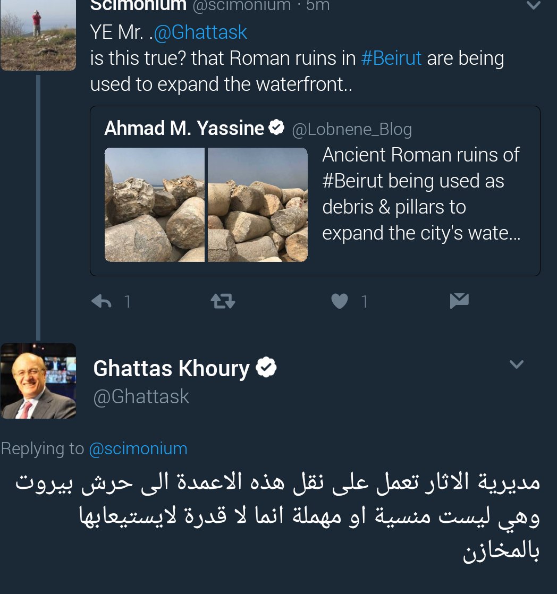Viewport: 557px width, 594px height.
Task: Expand options chevron on Ghattas Khoury's tweet
Action: pyautogui.click(x=516, y=364)
